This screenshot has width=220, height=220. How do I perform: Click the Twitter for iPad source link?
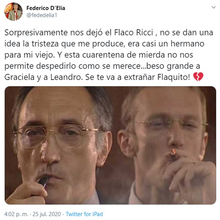pos(84,214)
